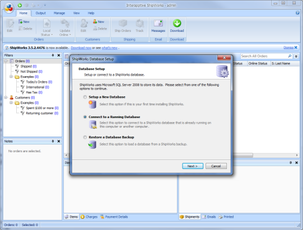Switch to the Charges tab
The image size is (303, 230).
point(89,217)
